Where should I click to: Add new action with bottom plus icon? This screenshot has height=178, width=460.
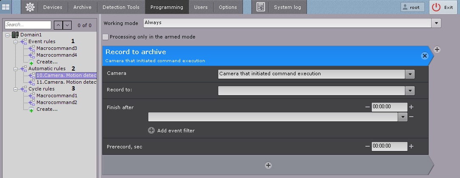coord(268,165)
